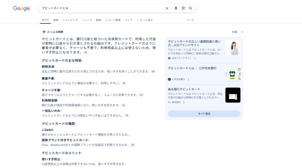
Task: Open the ツール search tools
Action: coord(190,20)
